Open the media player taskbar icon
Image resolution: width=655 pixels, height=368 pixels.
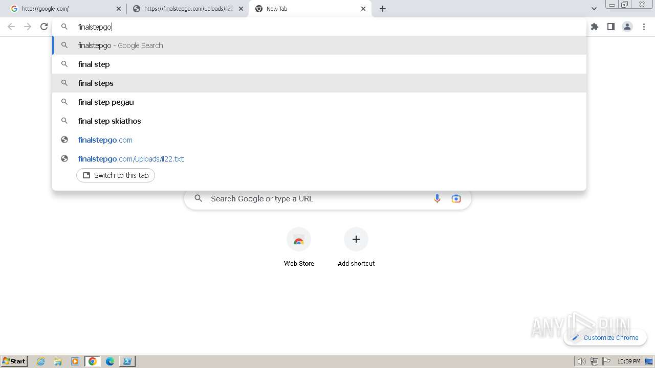pyautogui.click(x=75, y=361)
